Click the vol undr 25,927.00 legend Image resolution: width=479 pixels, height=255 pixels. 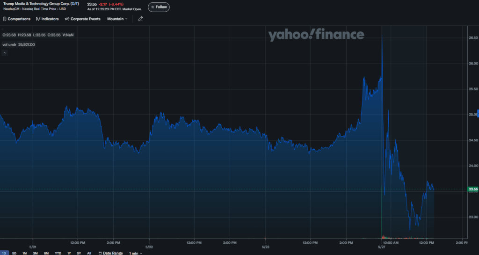click(x=19, y=44)
